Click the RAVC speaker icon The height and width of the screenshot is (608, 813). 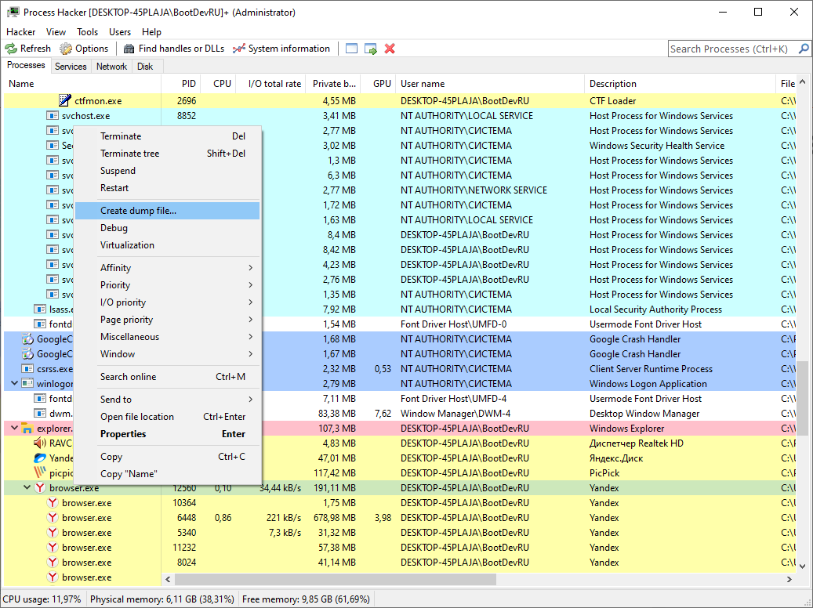tap(40, 443)
